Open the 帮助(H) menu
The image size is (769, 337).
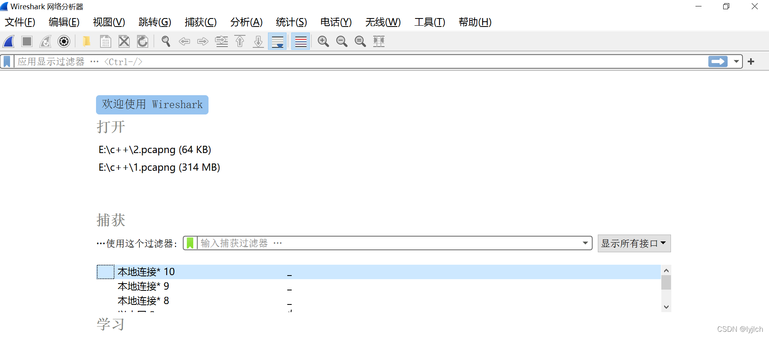[475, 22]
